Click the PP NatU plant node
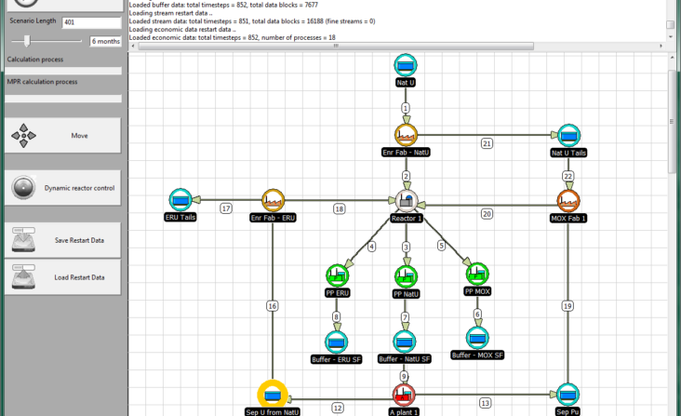The image size is (681, 416). pyautogui.click(x=406, y=276)
